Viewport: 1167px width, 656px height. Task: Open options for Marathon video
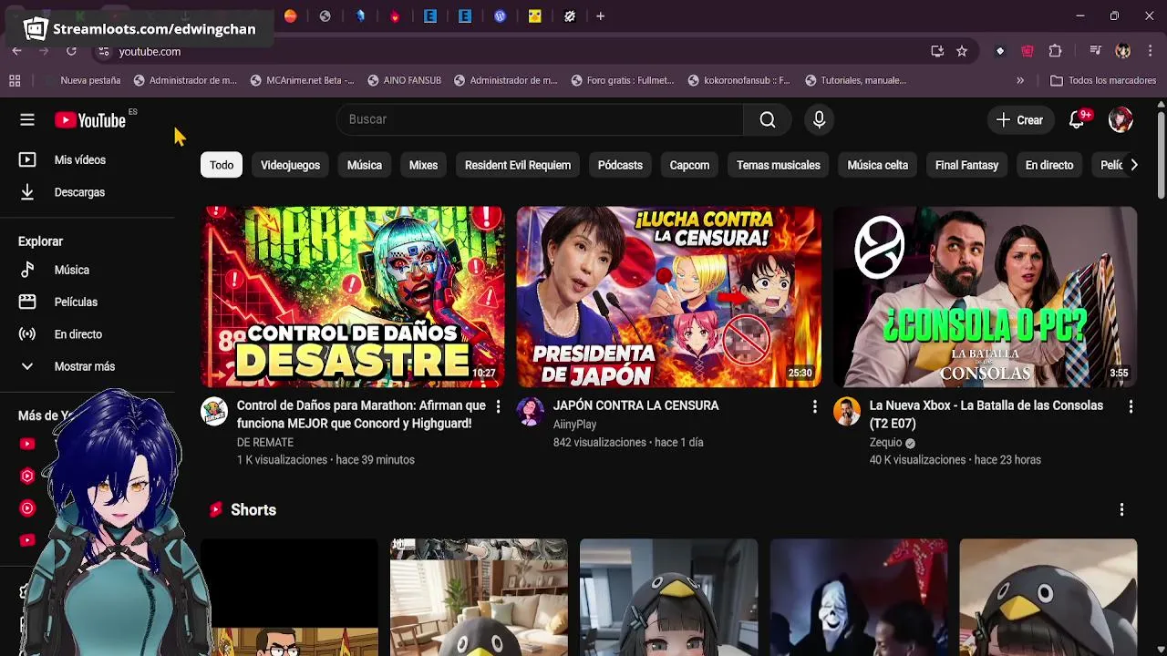(x=498, y=407)
